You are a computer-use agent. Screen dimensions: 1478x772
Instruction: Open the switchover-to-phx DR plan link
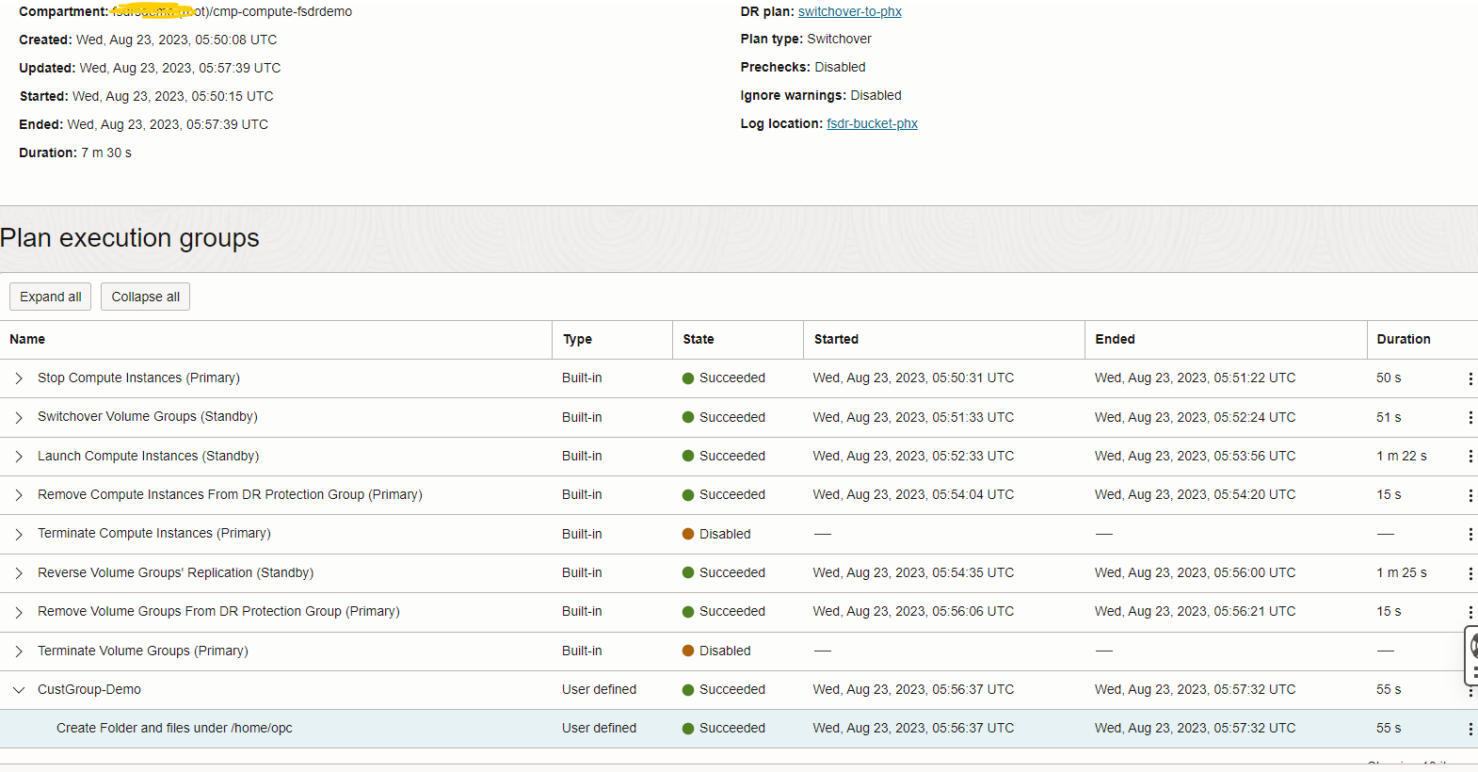(850, 11)
